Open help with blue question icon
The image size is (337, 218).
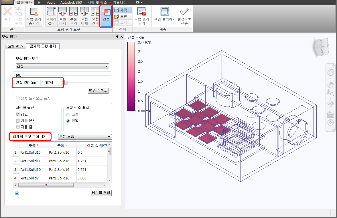17,193
